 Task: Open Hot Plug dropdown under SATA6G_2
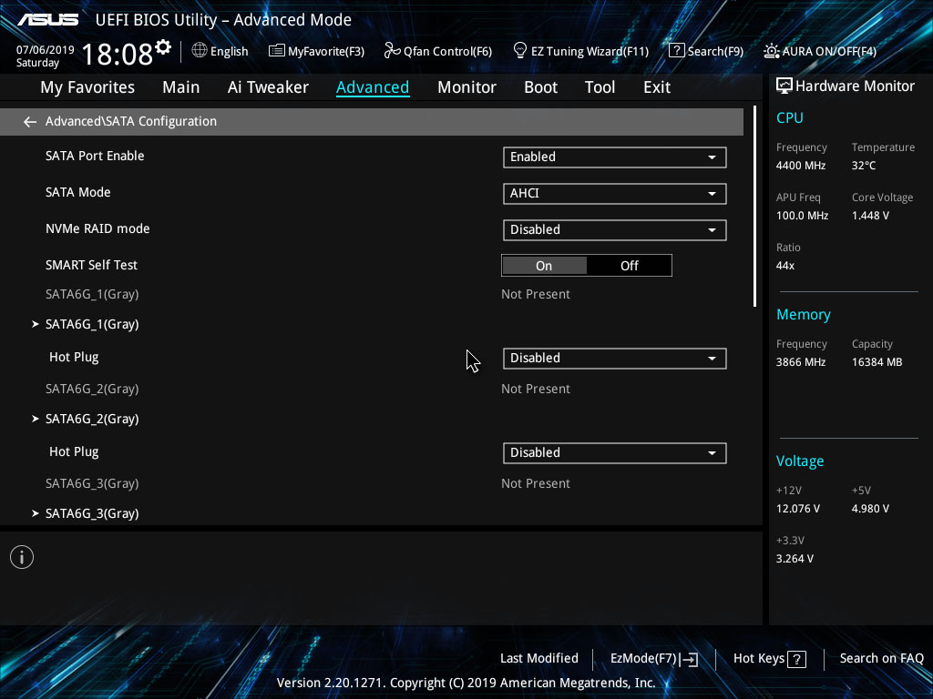(x=615, y=453)
